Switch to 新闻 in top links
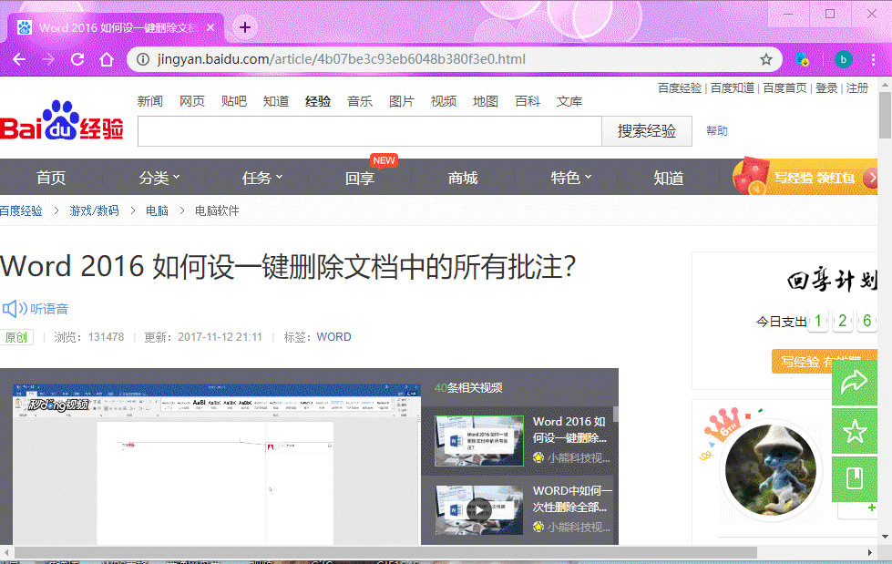The height and width of the screenshot is (564, 892). click(150, 101)
